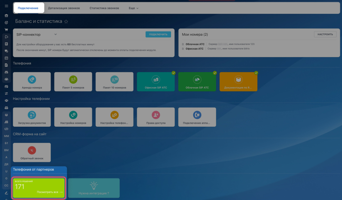Expand the SIP-коннектор dropdown chevron
The width and height of the screenshot is (342, 200).
(56, 34)
